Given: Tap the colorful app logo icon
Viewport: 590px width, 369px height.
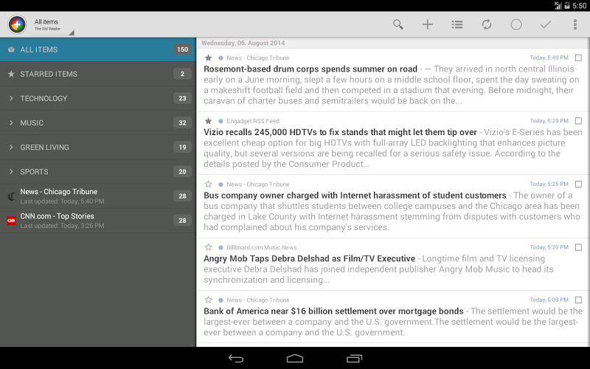Looking at the screenshot, I should (x=17, y=24).
